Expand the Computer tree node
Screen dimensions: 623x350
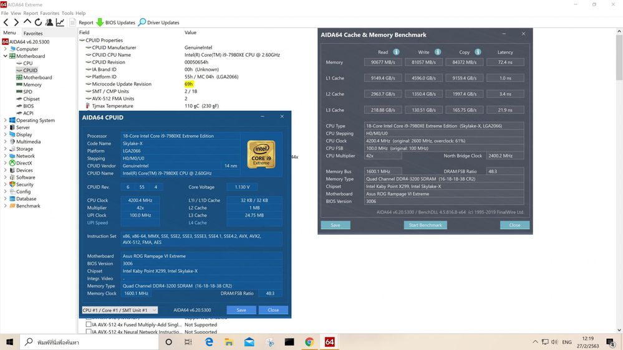tap(5, 49)
